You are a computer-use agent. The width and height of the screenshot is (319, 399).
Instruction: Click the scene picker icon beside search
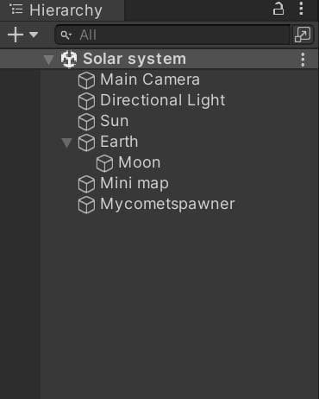(303, 35)
